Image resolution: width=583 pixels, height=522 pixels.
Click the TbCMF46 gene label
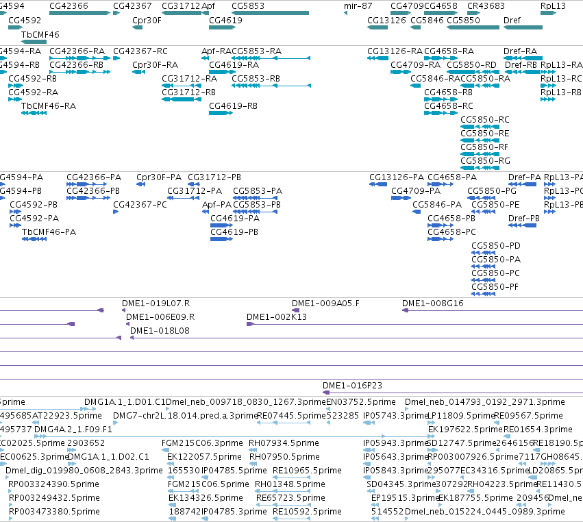click(x=40, y=34)
